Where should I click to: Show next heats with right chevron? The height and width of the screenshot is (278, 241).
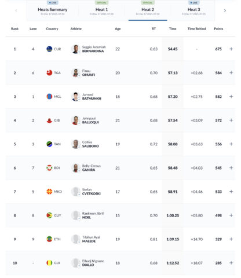click(225, 10)
